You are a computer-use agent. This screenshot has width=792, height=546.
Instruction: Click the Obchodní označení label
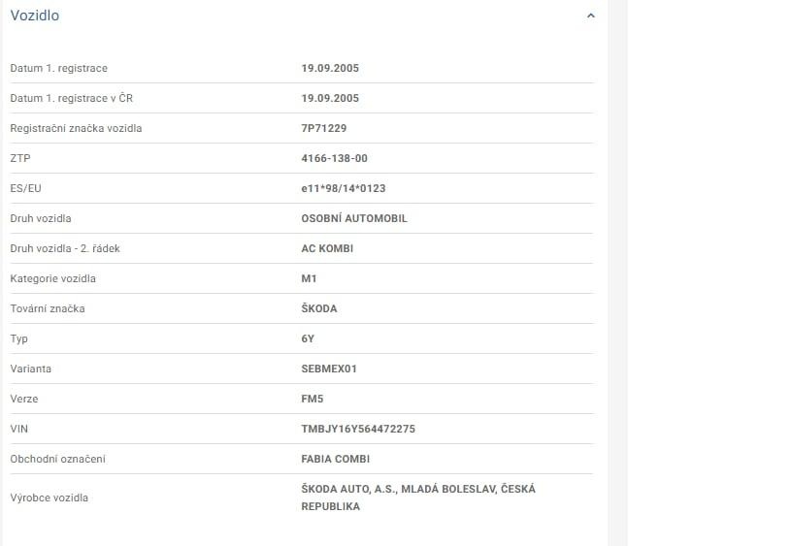tap(57, 459)
